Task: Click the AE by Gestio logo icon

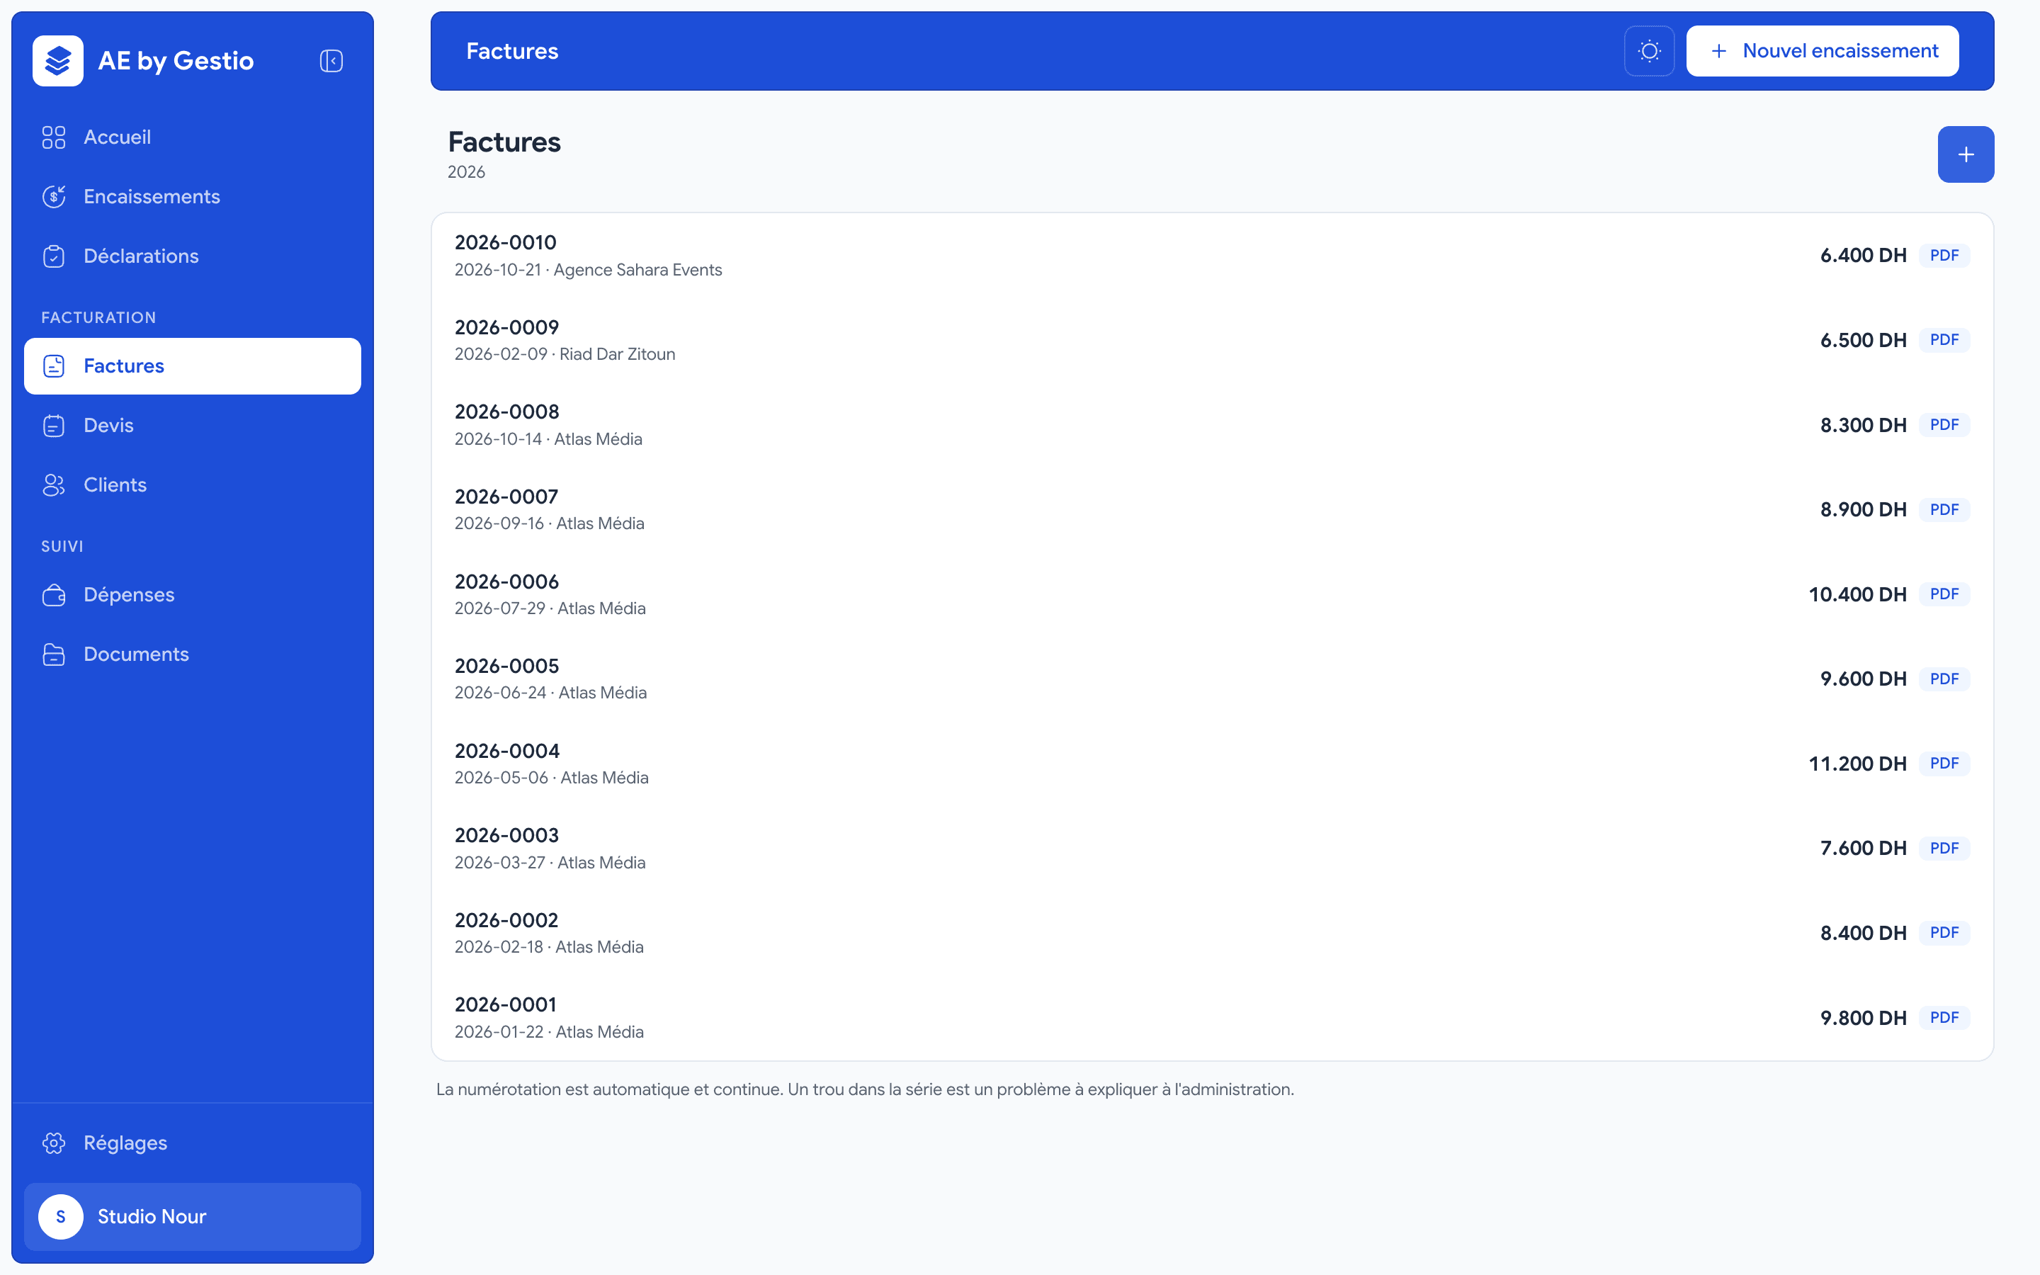Action: coord(57,61)
